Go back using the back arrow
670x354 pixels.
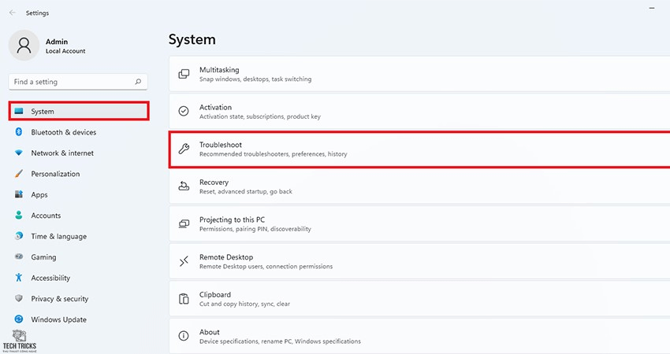point(13,13)
